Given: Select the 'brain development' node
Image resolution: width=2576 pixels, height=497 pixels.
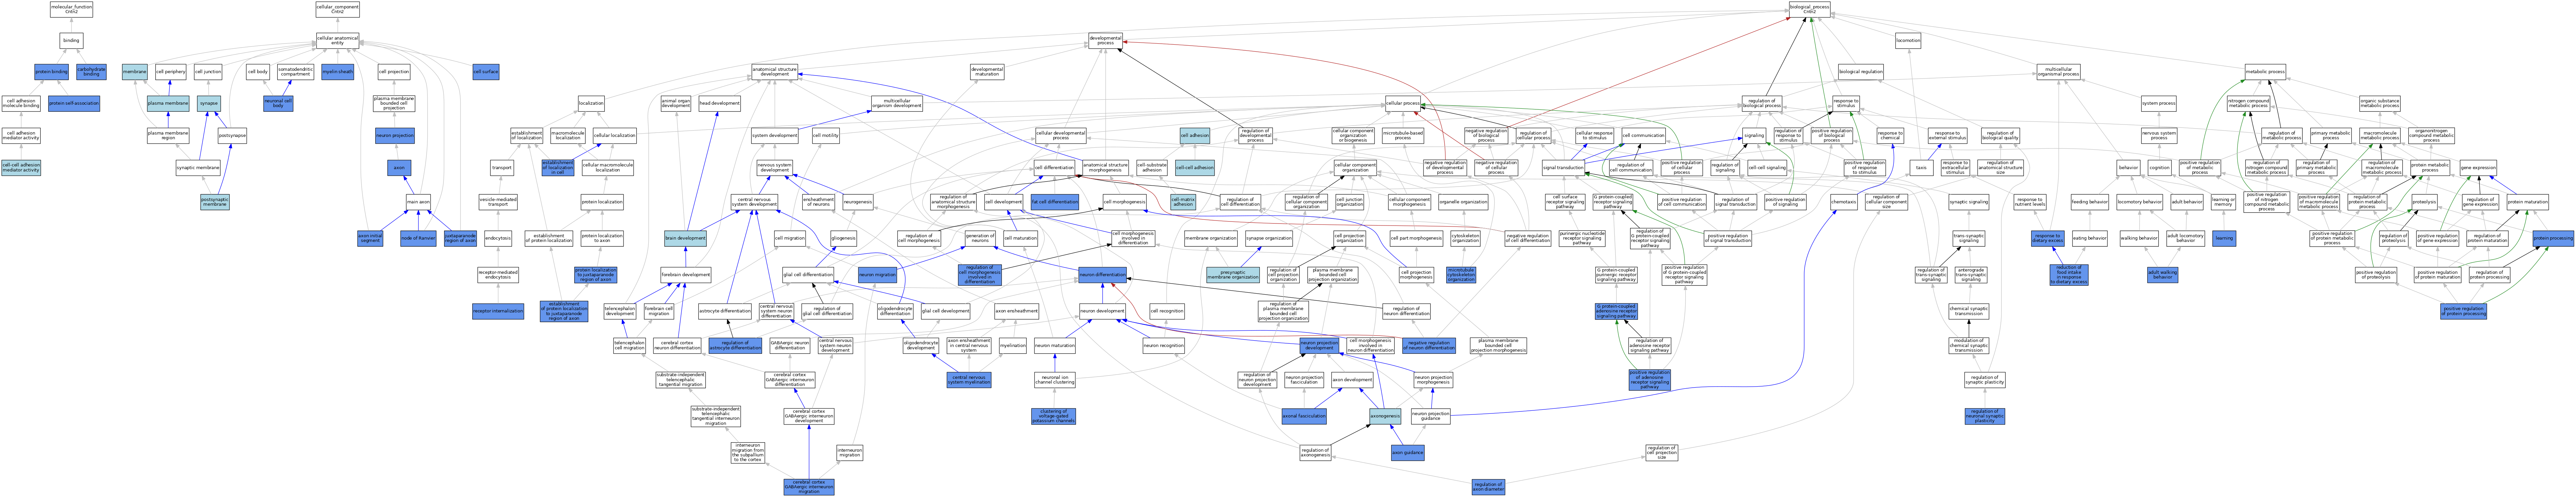Looking at the screenshot, I should point(685,238).
